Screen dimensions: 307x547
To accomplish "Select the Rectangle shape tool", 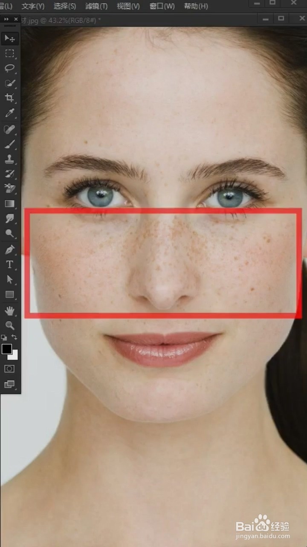I will (x=9, y=294).
